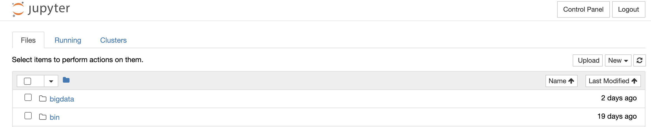Open the selection type dropdown arrow

(x=51, y=81)
